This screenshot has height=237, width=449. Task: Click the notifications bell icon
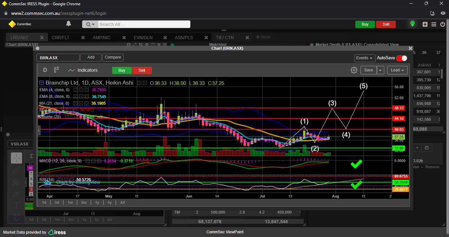click(68, 24)
